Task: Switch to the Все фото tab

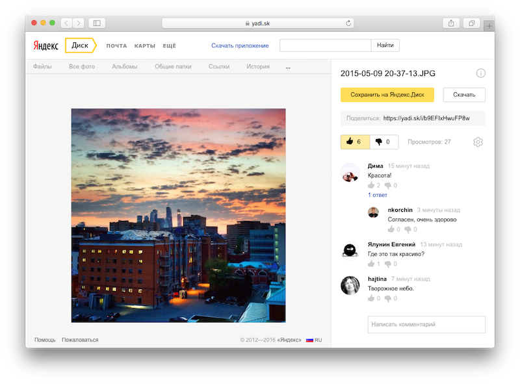Action: (x=82, y=67)
